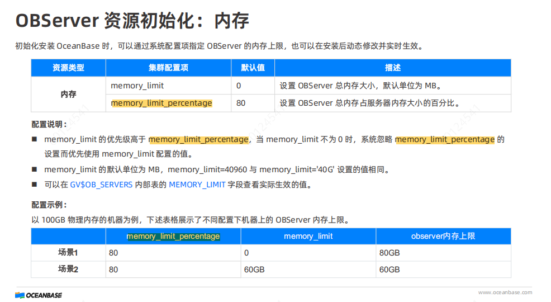The image size is (551, 302).
Task: Click the green-highlighted memory_limit_percentage header in second table
Action: [x=173, y=236]
